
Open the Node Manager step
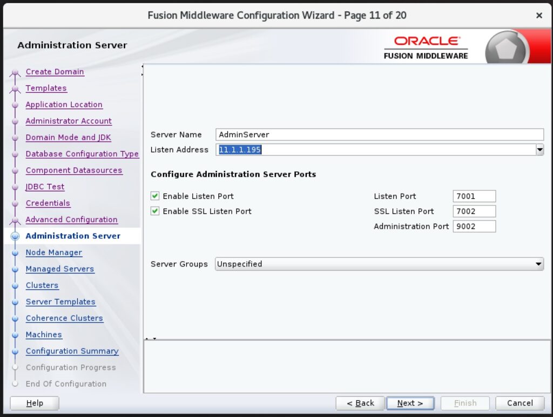point(53,252)
